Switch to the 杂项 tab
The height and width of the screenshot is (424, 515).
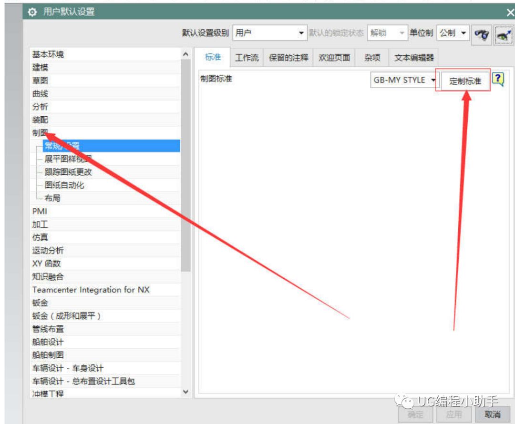point(372,57)
